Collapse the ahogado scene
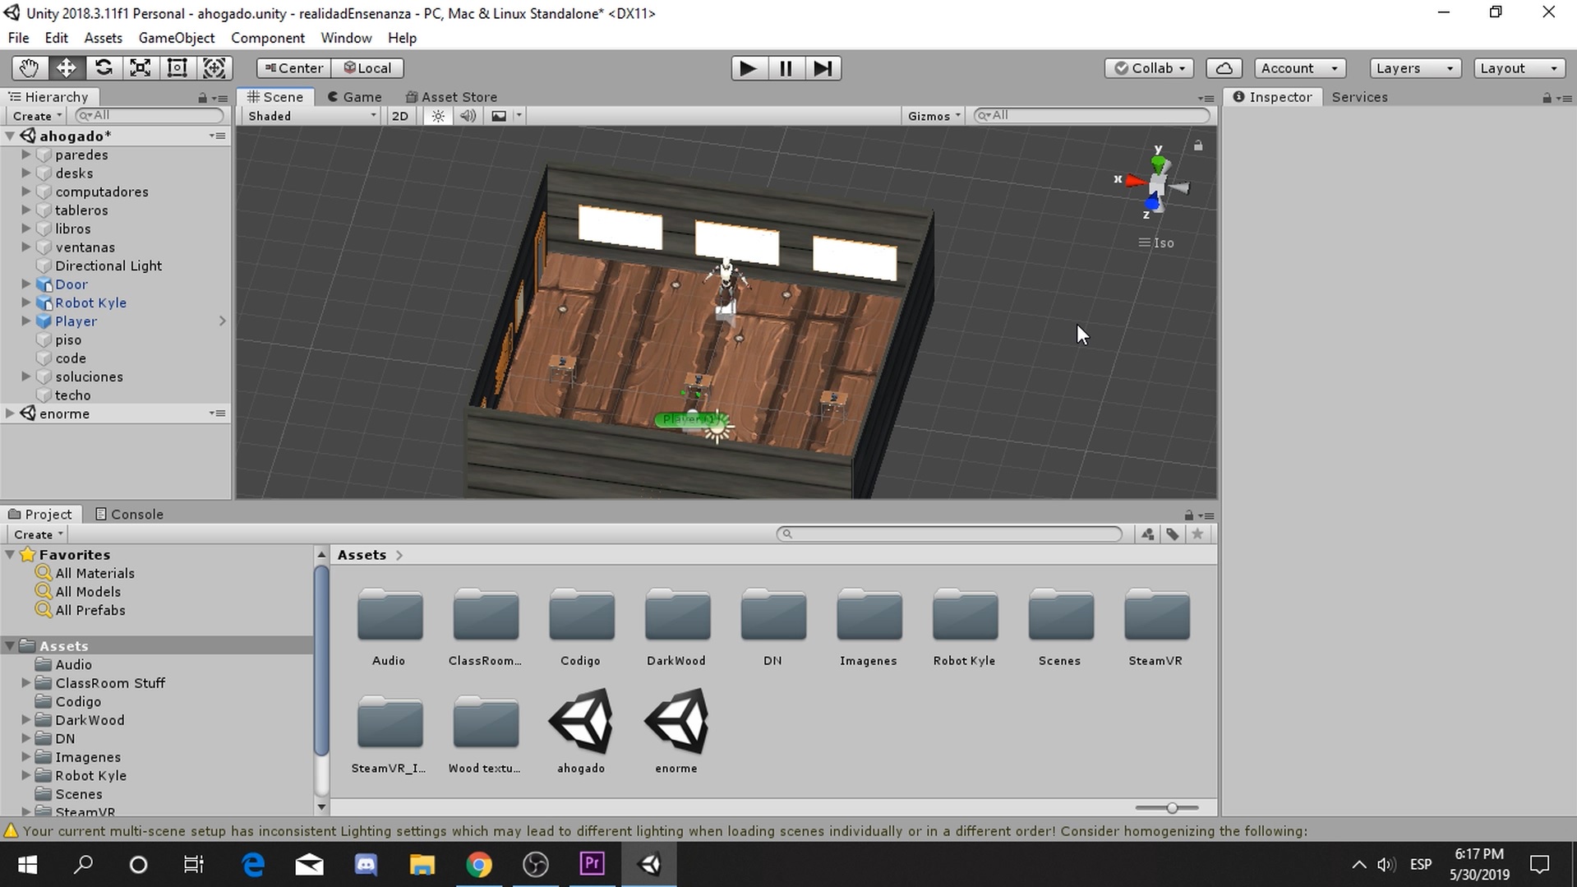The image size is (1577, 887). tap(10, 136)
